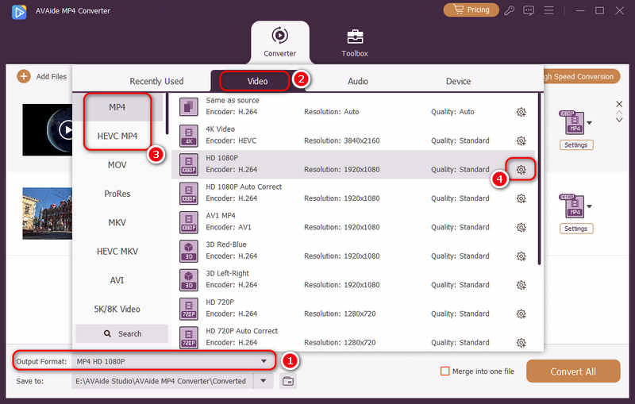This screenshot has height=404, width=635.
Task: Open settings gear for 4K Video preset
Action: click(521, 140)
